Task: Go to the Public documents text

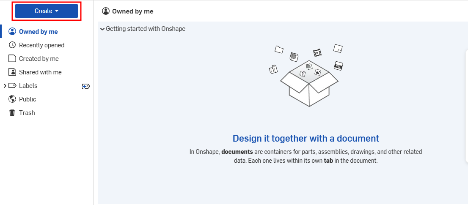Action: pos(28,99)
